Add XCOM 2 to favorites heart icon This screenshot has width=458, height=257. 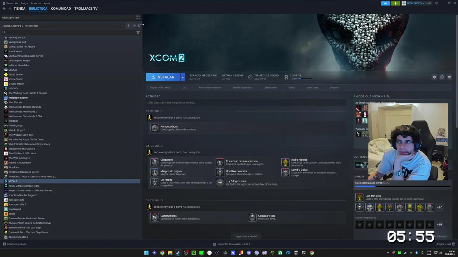[449, 77]
